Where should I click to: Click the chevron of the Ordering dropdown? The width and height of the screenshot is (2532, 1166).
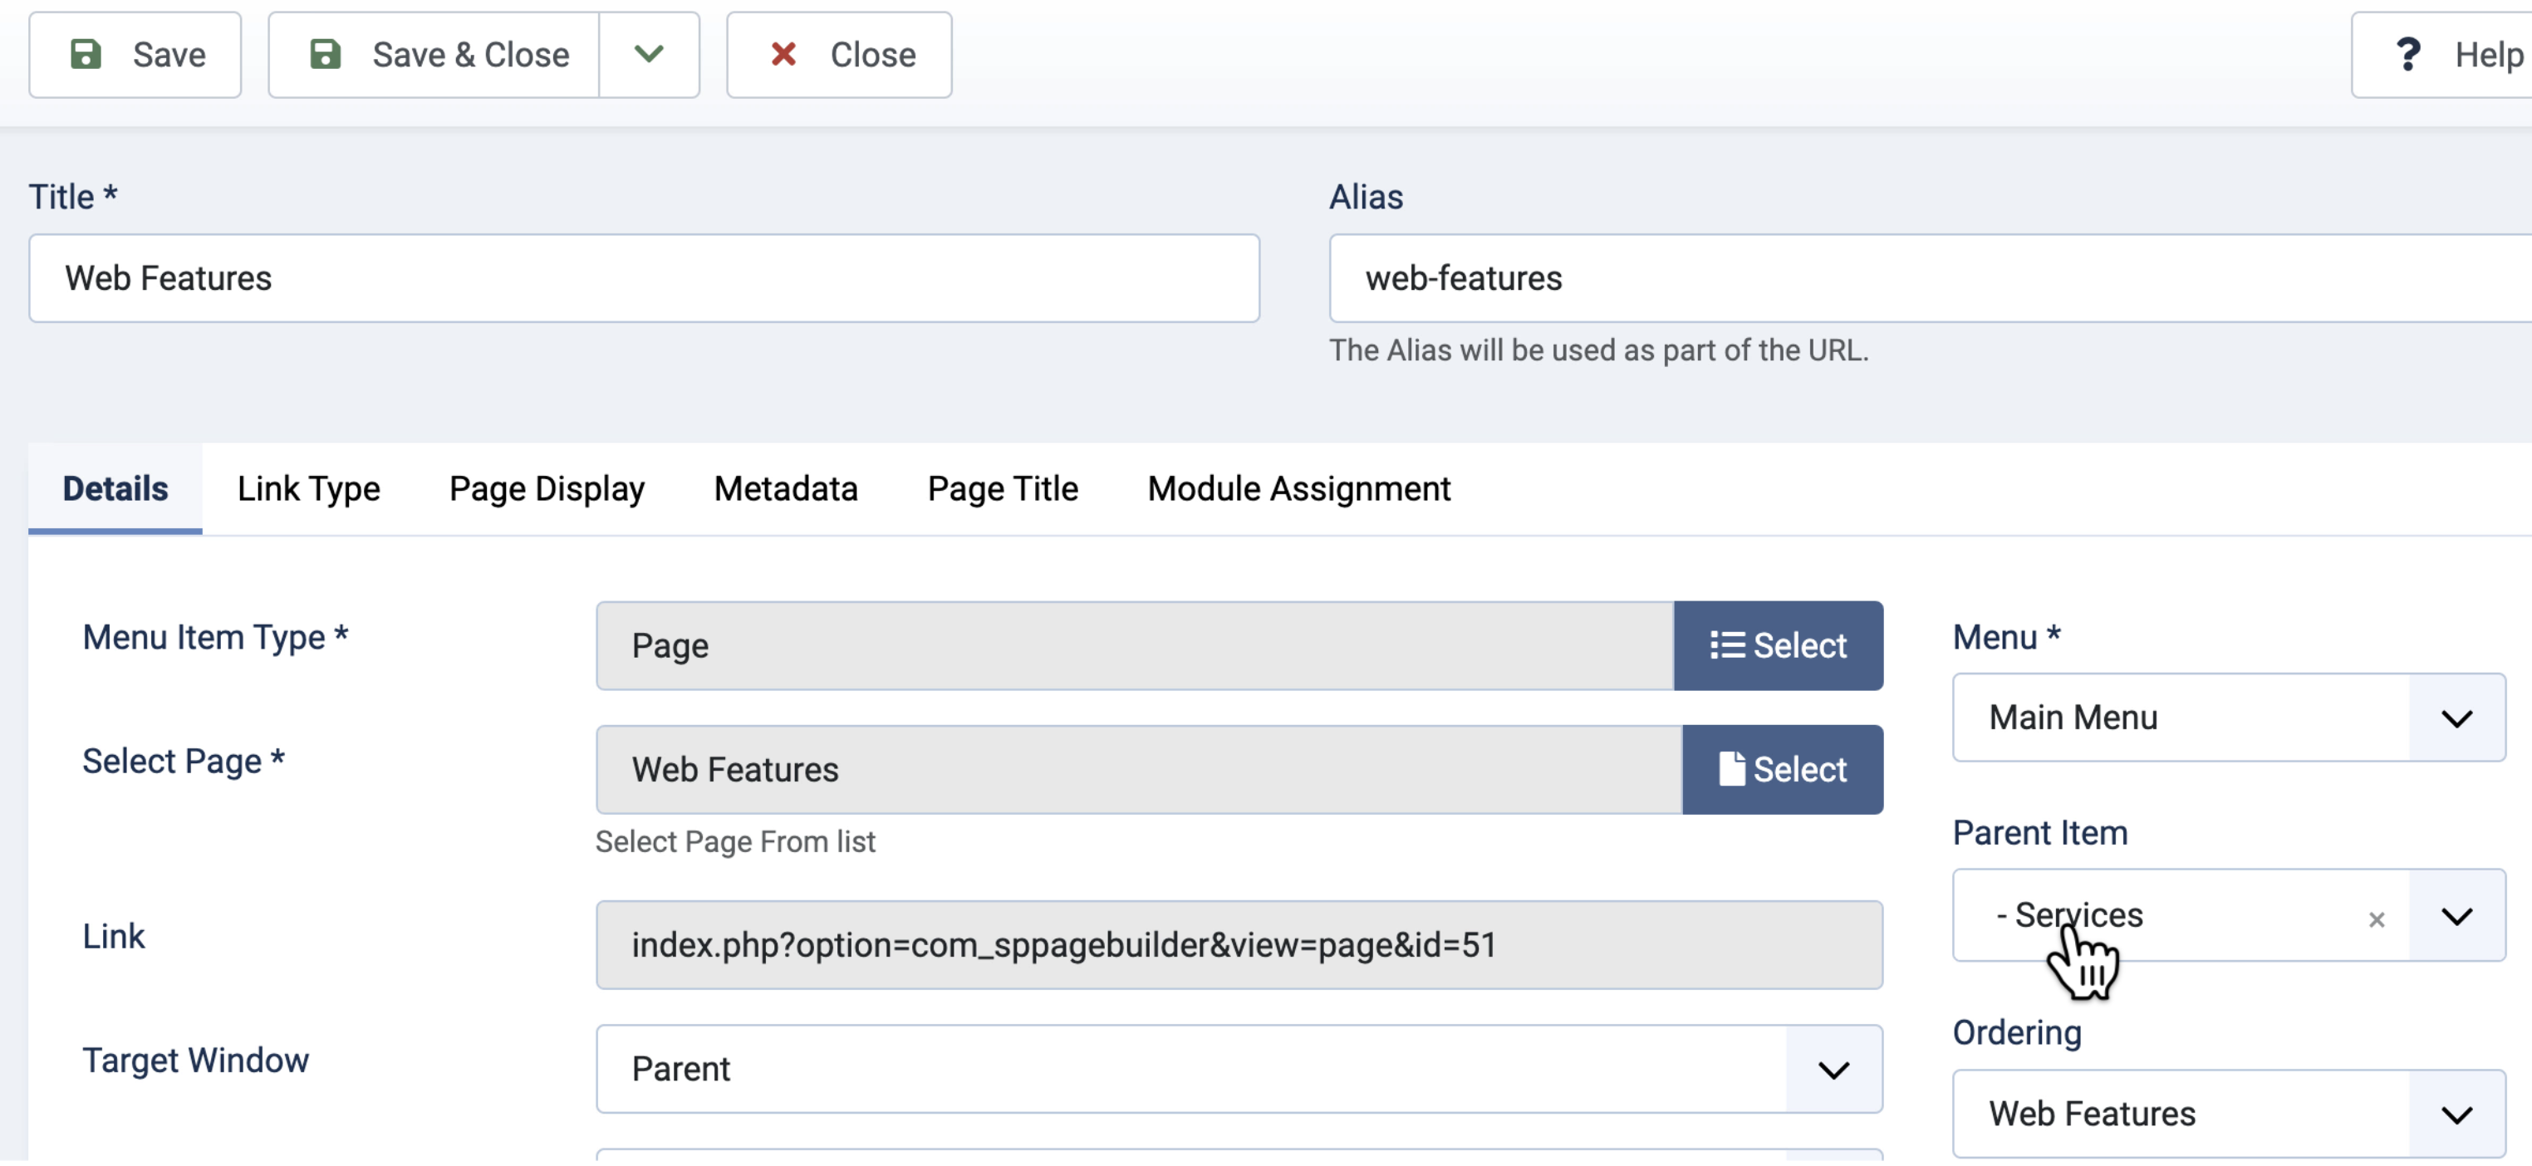pos(2456,1115)
